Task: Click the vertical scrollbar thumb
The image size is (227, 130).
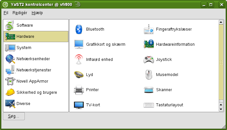Action: (221, 62)
